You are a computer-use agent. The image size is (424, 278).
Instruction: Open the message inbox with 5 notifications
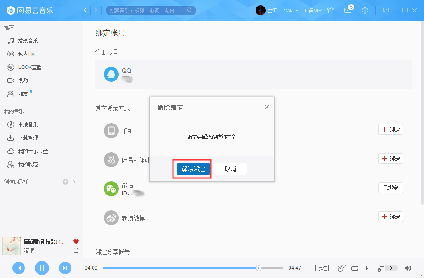coord(348,10)
